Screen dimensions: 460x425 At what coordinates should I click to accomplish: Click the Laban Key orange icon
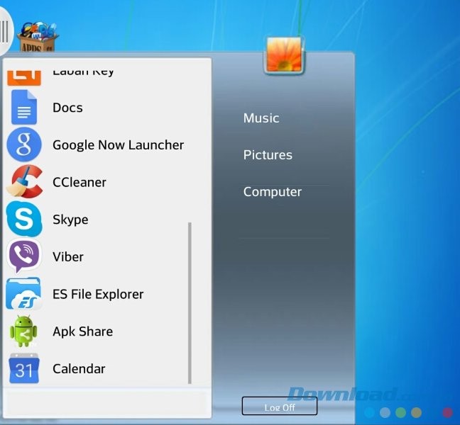(x=24, y=78)
